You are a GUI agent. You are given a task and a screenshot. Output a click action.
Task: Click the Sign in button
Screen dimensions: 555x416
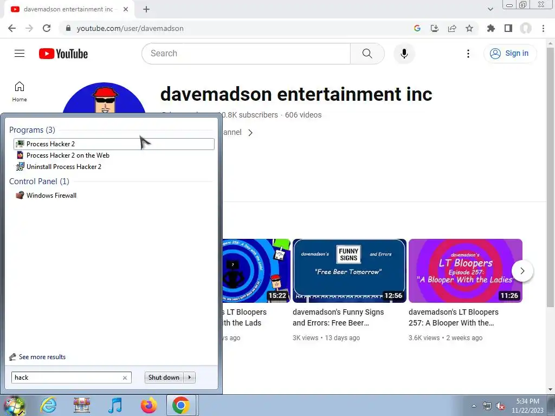[510, 54]
